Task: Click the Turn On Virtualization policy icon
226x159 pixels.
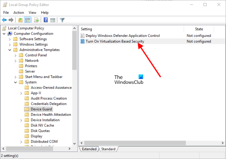Action: 83,41
